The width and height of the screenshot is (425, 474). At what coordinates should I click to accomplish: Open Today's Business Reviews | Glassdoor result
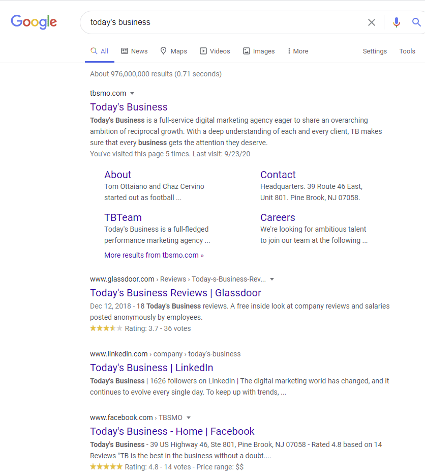(x=175, y=293)
